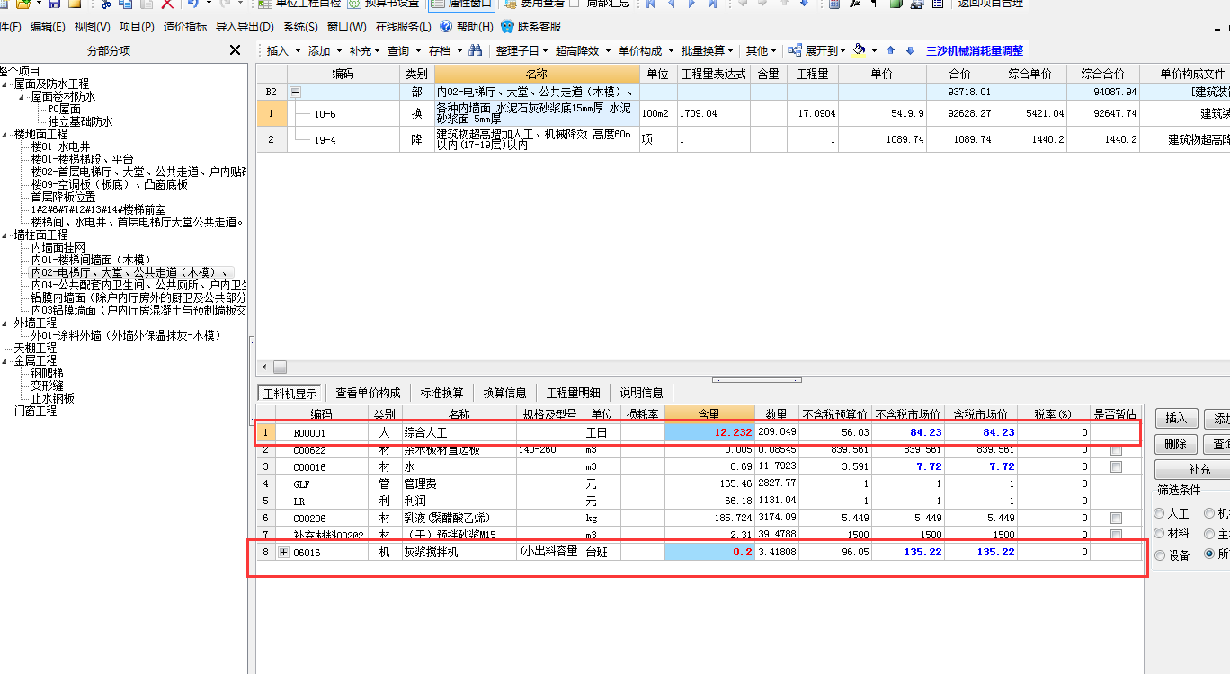The height and width of the screenshot is (674, 1230).
Task: Jump to first record navigation icon
Action: pyautogui.click(x=651, y=4)
